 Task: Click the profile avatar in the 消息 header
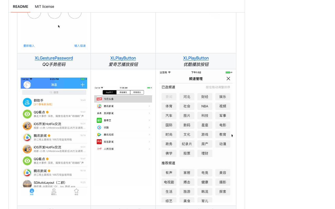pyautogui.click(x=27, y=85)
